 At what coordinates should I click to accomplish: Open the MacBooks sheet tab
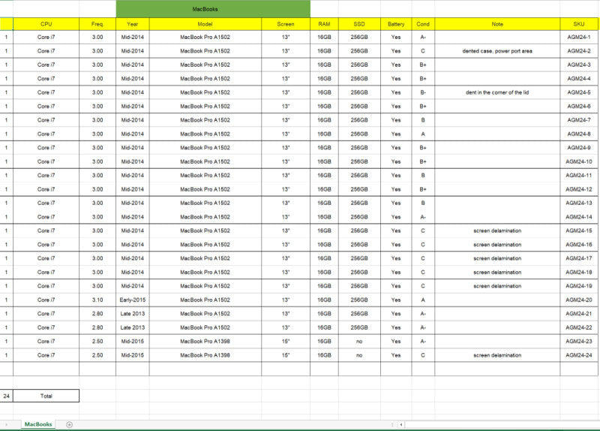pyautogui.click(x=38, y=424)
